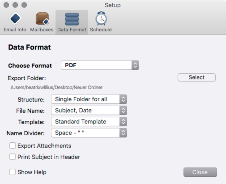Select the Data Format stacked disks icon
Viewport: 226px width, 184px height.
72,19
